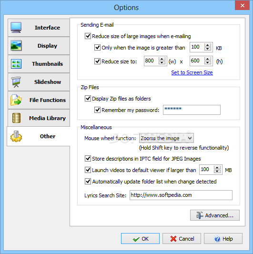Open the File Functions tab
253x254 pixels.
click(39, 100)
